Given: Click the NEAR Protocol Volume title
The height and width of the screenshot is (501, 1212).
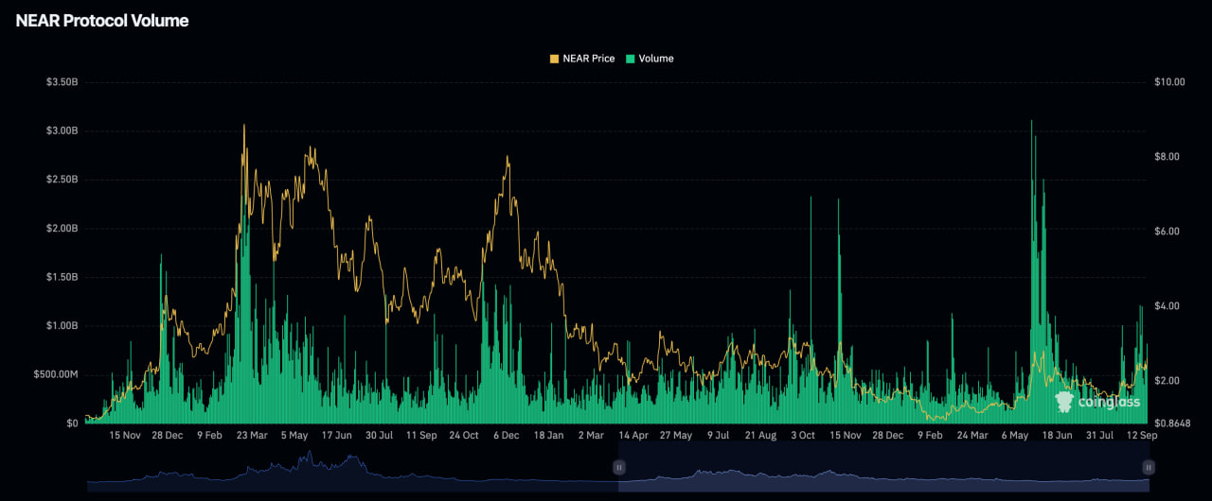Looking at the screenshot, I should coord(102,21).
